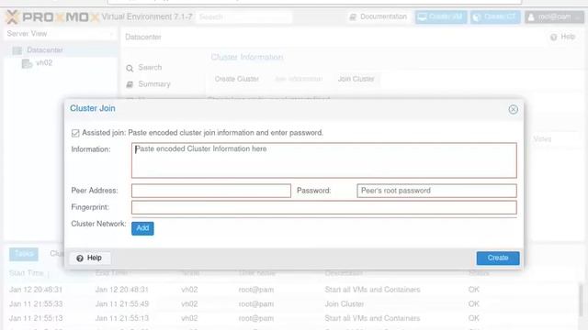The image size is (588, 330).
Task: Click the Peer's root password field
Action: (437, 191)
